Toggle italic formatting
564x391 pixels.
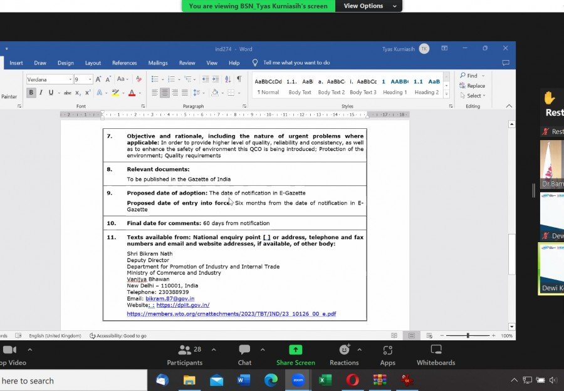(x=41, y=93)
